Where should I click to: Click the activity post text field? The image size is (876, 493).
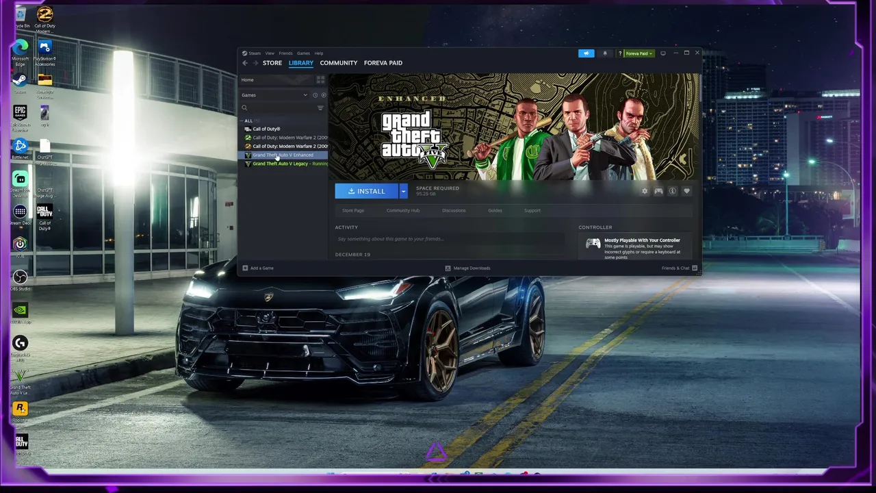450,239
